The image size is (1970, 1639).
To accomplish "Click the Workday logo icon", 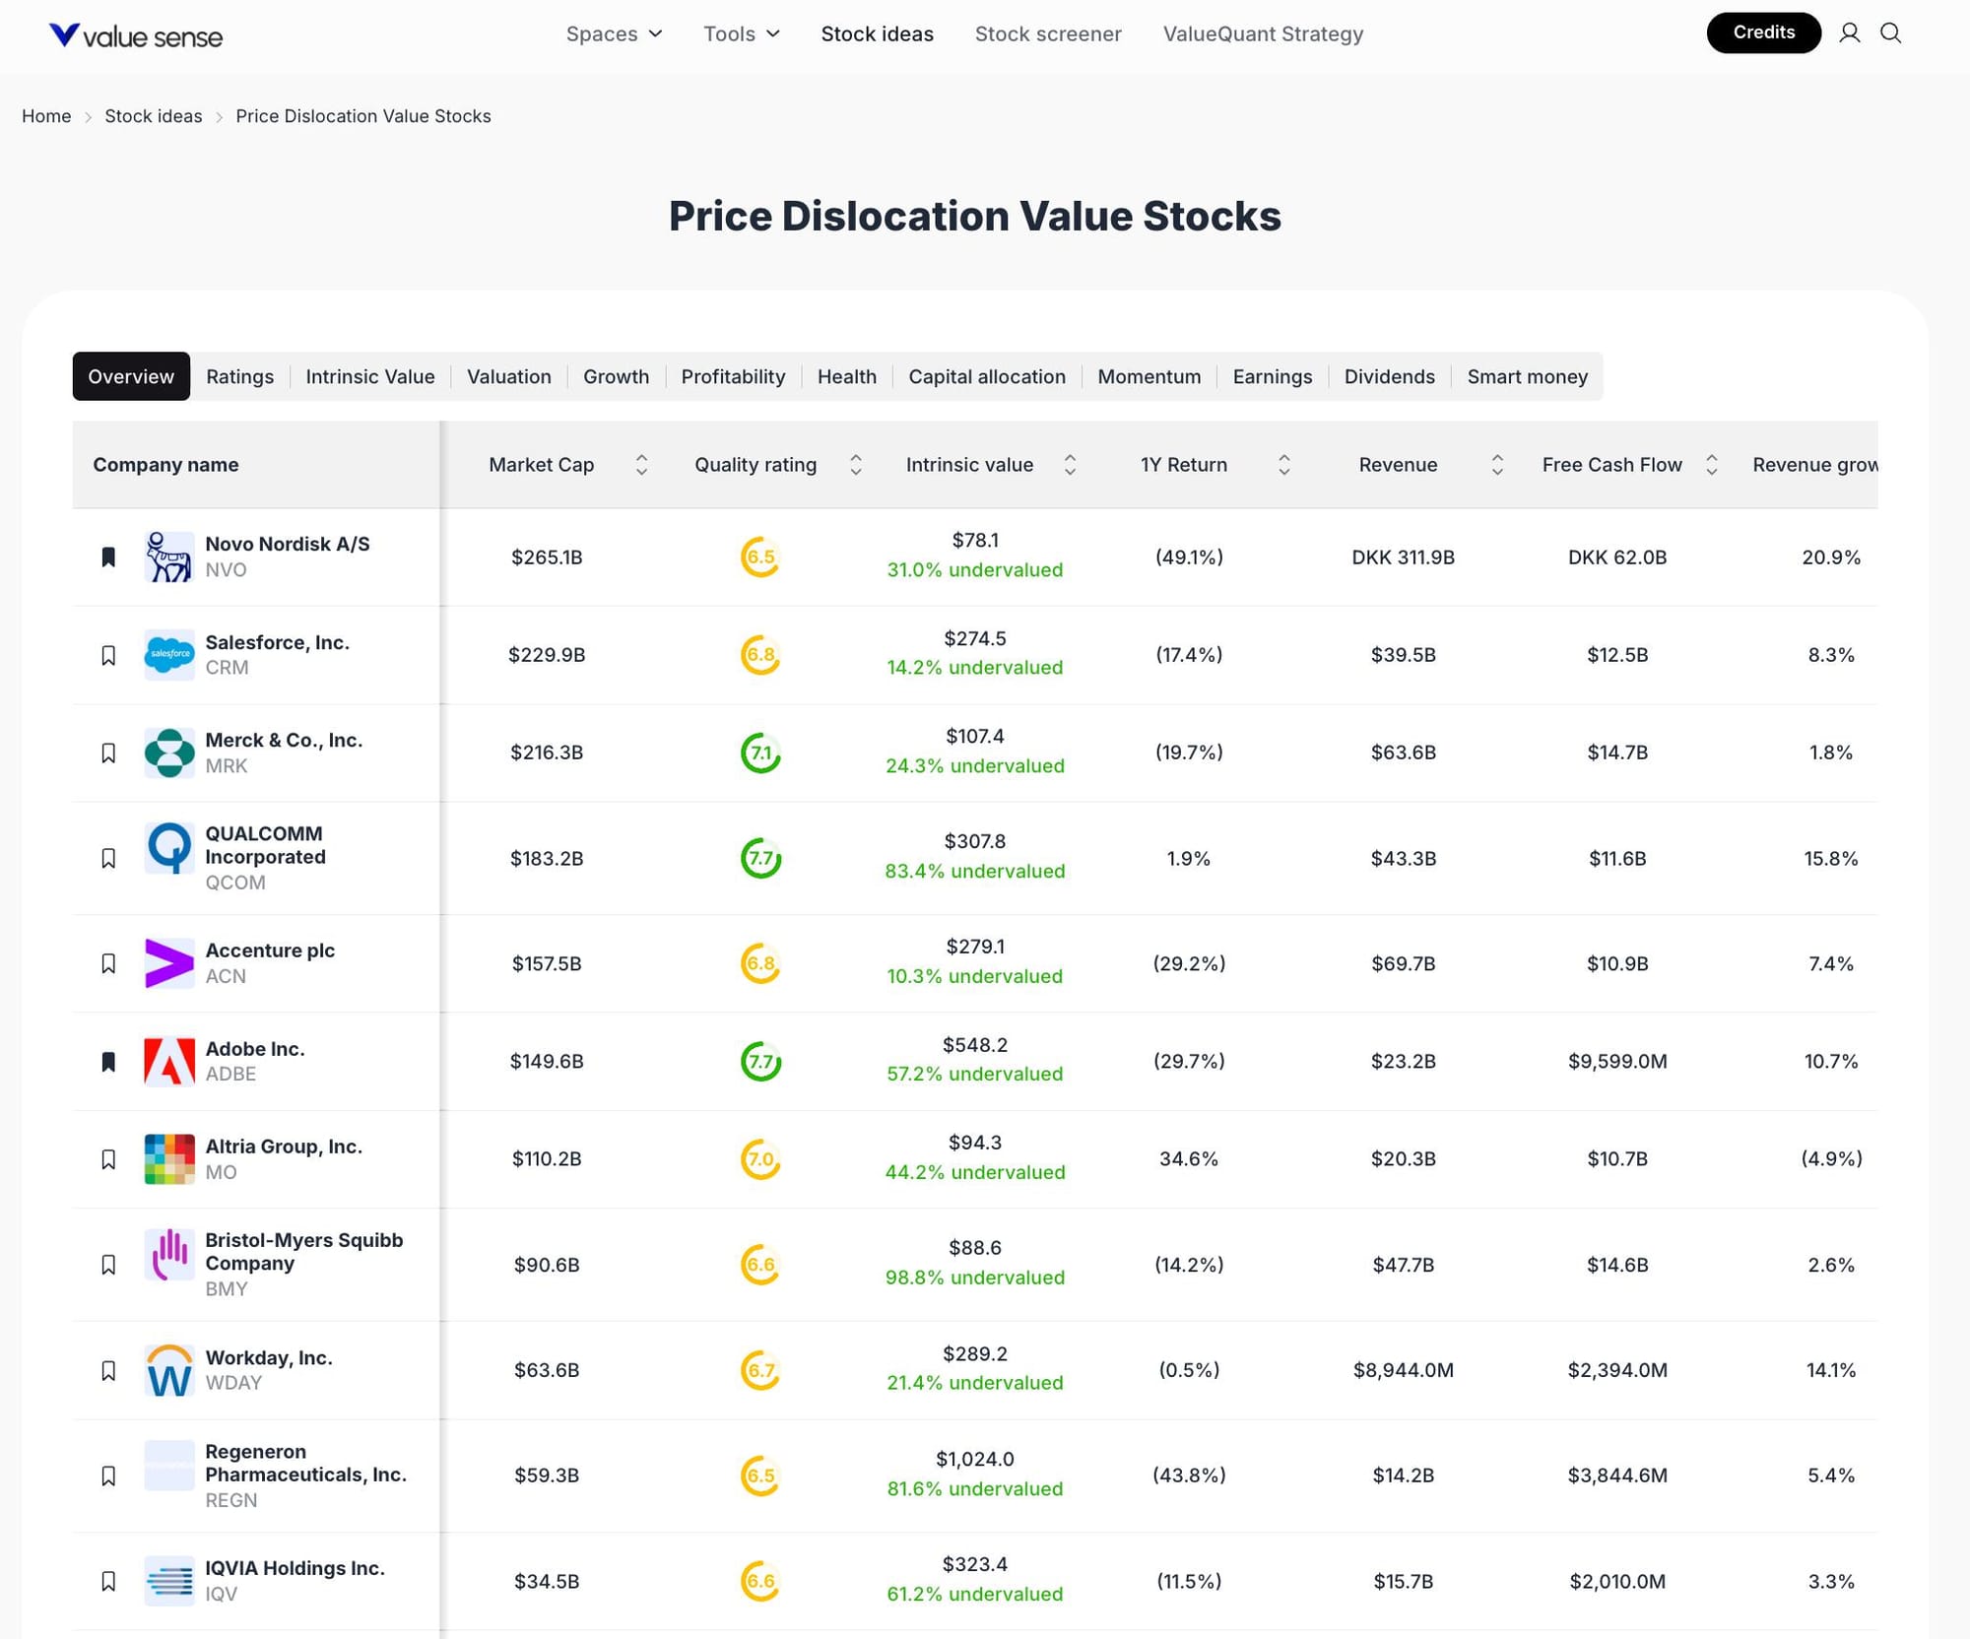I will pyautogui.click(x=169, y=1370).
